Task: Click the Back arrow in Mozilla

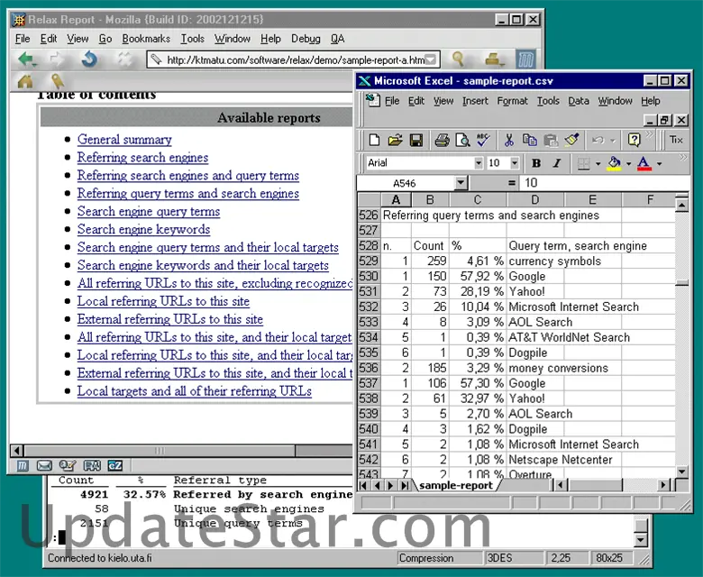Action: [27, 59]
